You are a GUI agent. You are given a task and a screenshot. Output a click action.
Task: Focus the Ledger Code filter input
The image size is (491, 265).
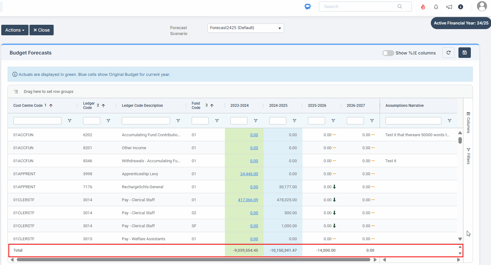pyautogui.click(x=92, y=121)
